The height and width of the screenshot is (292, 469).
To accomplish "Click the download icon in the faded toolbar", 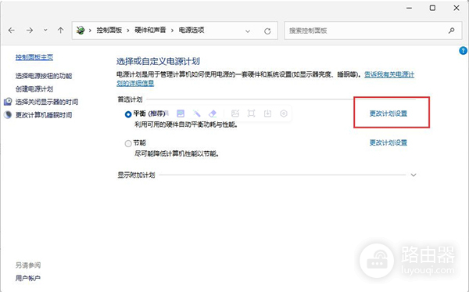I will tap(267, 114).
